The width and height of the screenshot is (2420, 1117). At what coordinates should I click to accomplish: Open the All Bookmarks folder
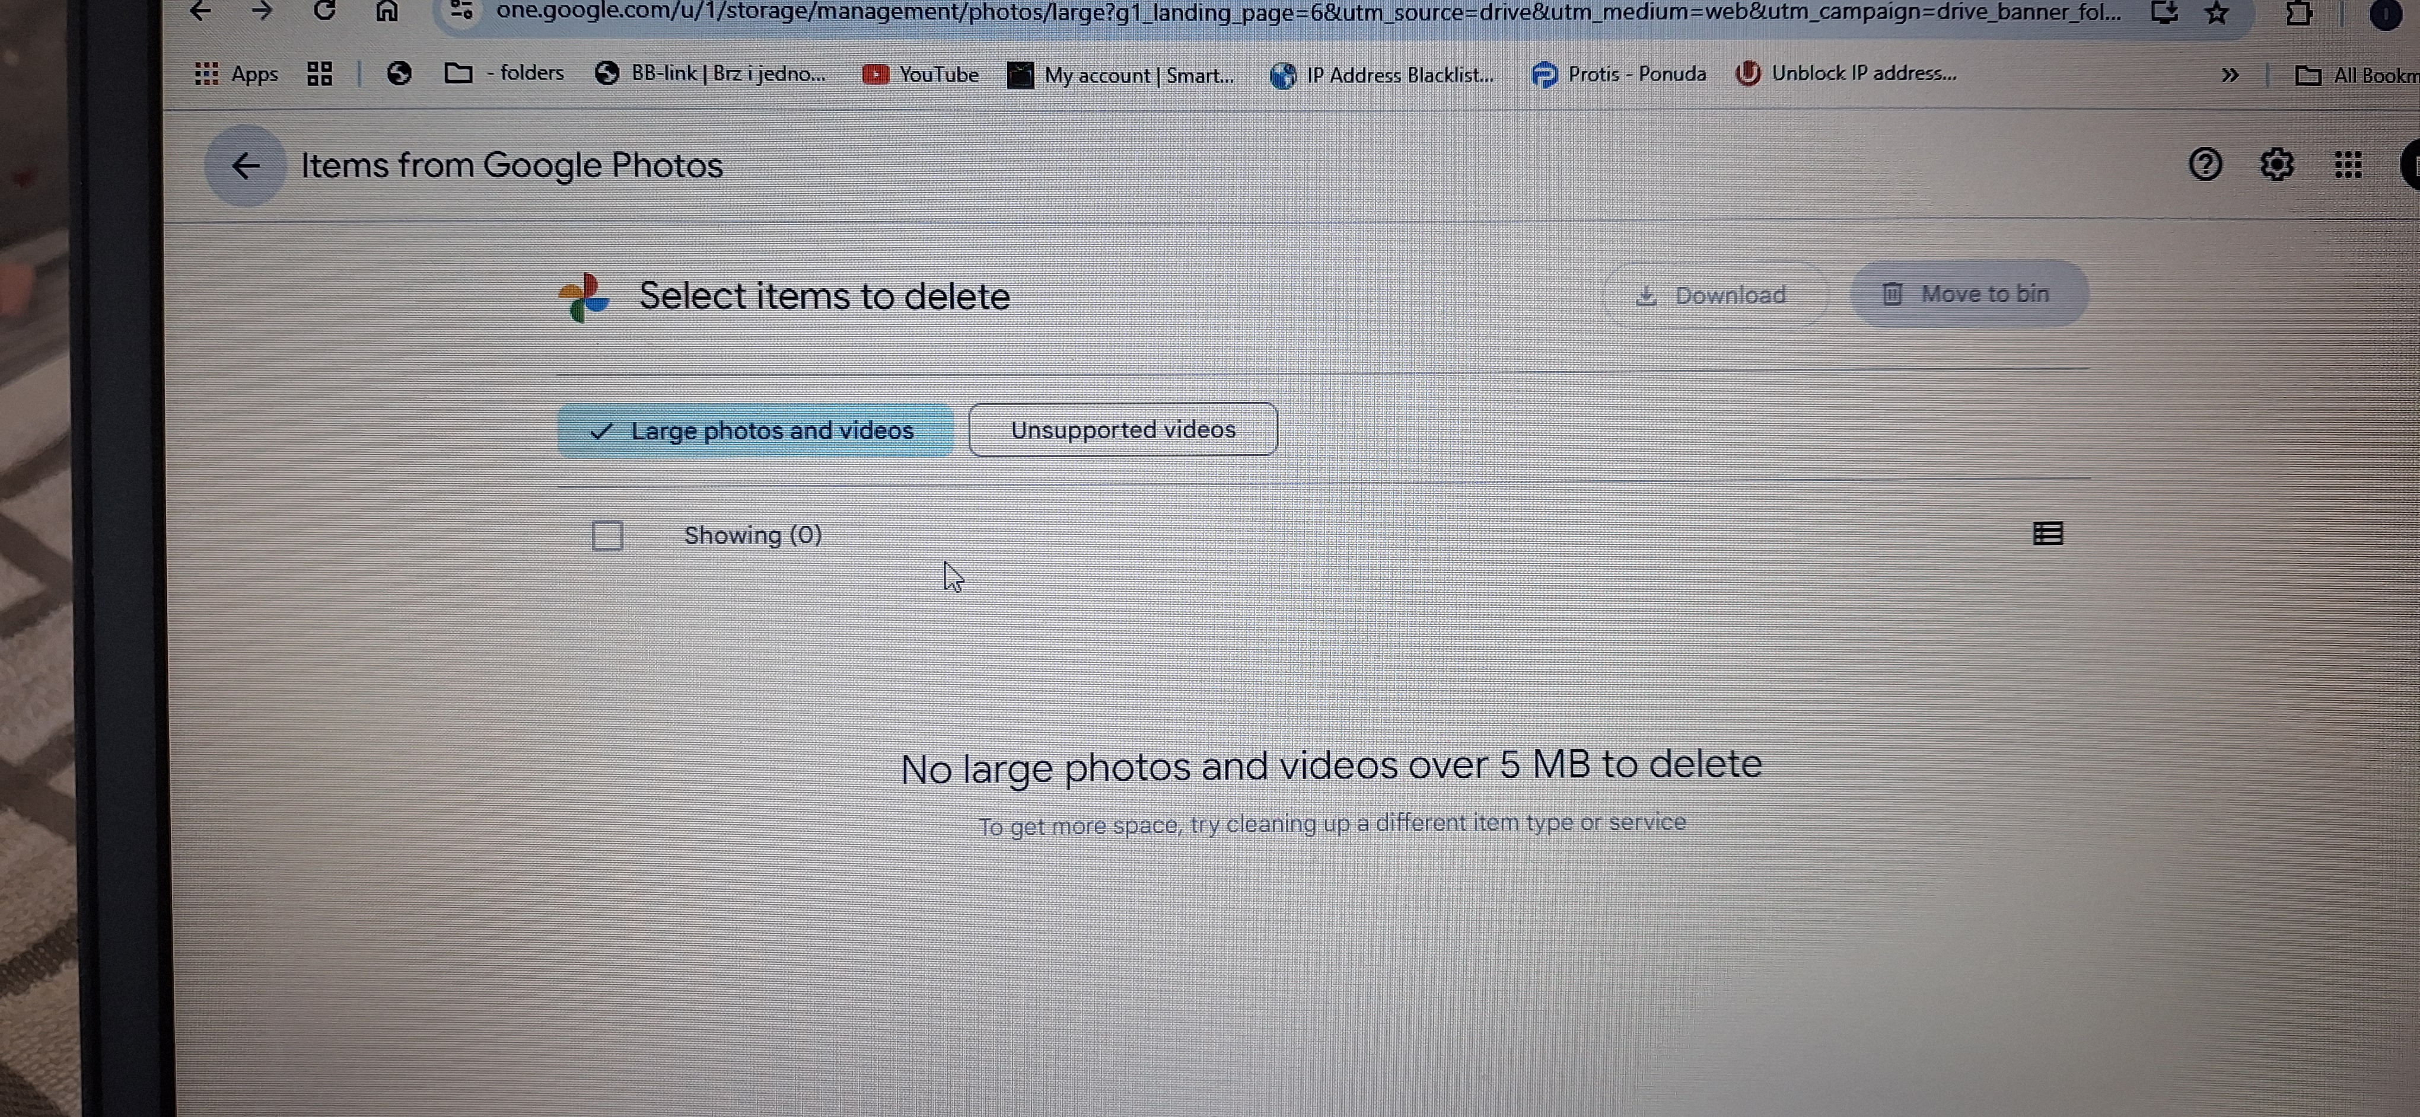click(x=2357, y=75)
